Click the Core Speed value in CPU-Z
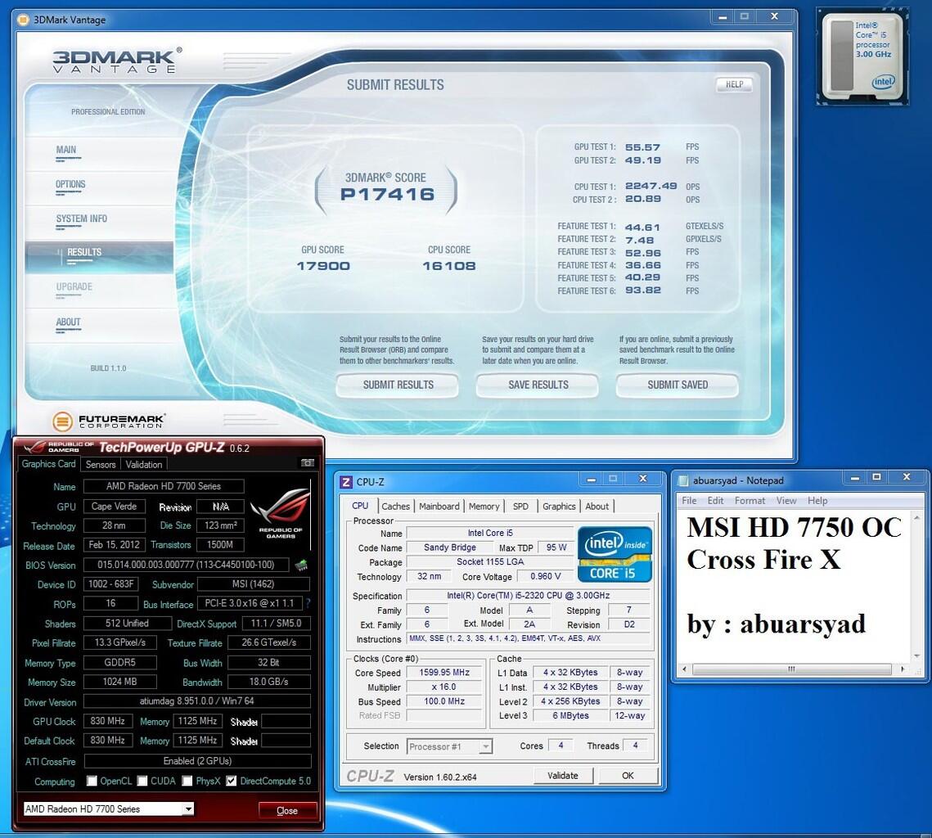The width and height of the screenshot is (932, 838). pyautogui.click(x=444, y=672)
